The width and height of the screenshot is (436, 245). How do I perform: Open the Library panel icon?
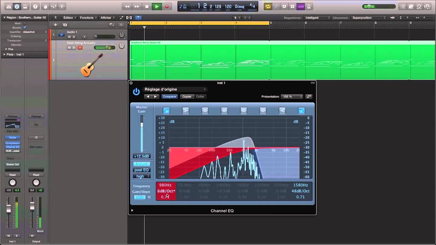pyautogui.click(x=9, y=6)
